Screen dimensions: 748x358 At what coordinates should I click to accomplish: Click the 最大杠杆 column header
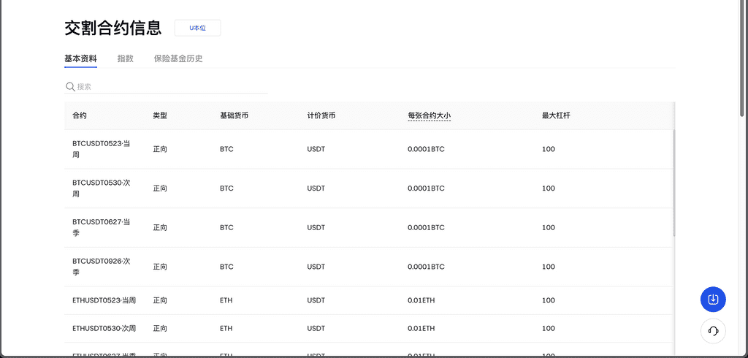point(555,116)
